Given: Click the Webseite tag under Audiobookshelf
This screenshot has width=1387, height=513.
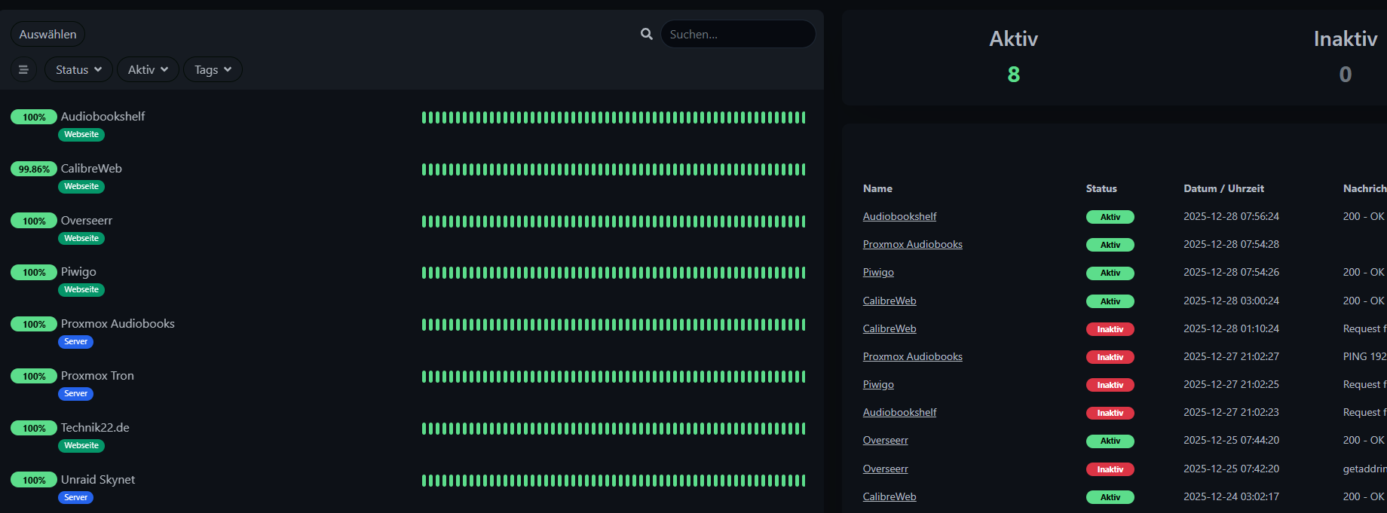Looking at the screenshot, I should pos(81,135).
